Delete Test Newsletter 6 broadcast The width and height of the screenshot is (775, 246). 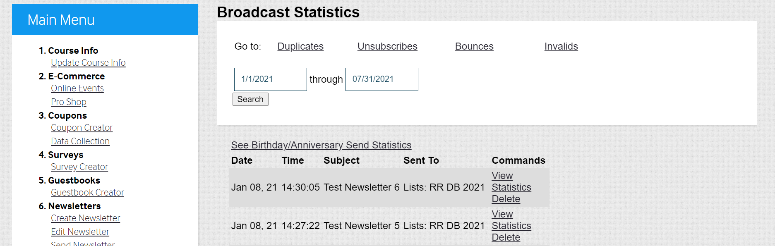coord(506,199)
